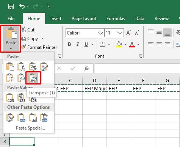Click the Redo arrow icon
Viewport: 180px width, 147px height.
point(35,6)
